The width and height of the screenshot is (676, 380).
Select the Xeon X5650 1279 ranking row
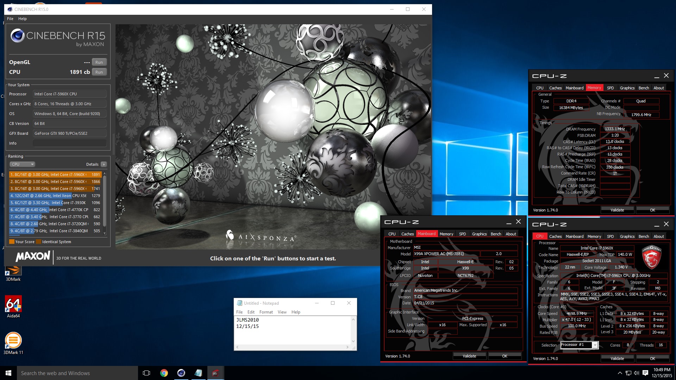click(55, 196)
